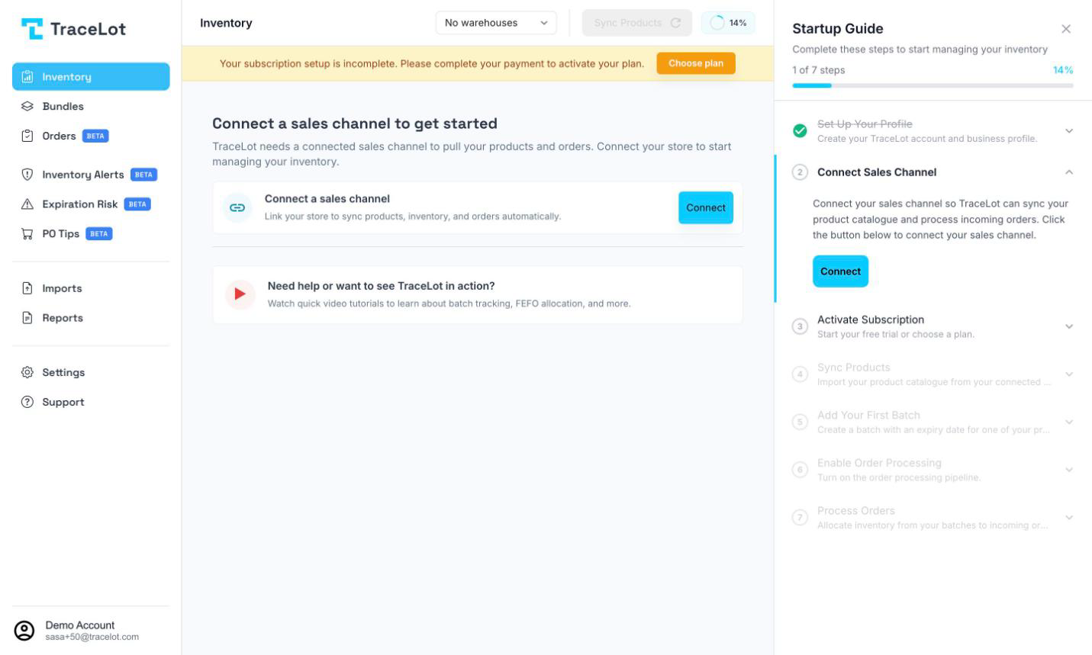Click the green checkmark for Set Up Your Profile

pyautogui.click(x=800, y=130)
